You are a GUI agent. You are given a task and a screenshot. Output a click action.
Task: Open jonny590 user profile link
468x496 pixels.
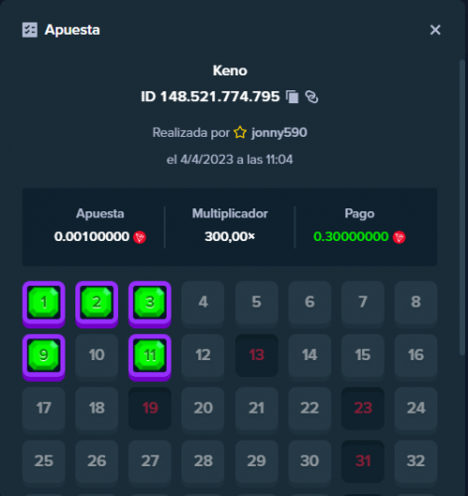tap(280, 133)
